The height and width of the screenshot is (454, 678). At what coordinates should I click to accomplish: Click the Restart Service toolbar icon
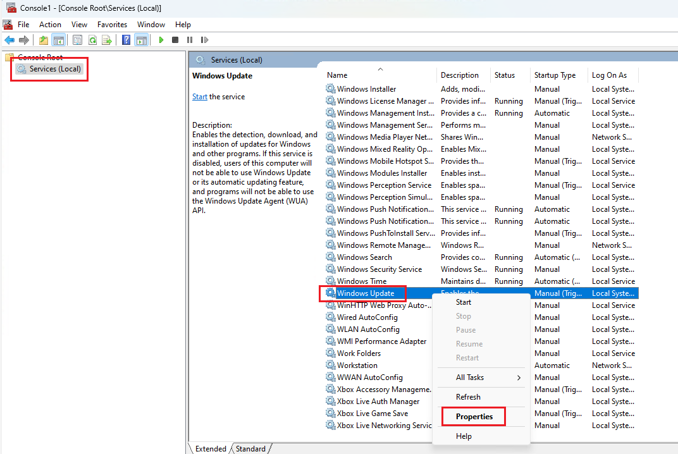204,40
